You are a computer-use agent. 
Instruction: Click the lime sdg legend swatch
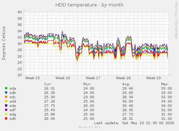tap(6, 114)
